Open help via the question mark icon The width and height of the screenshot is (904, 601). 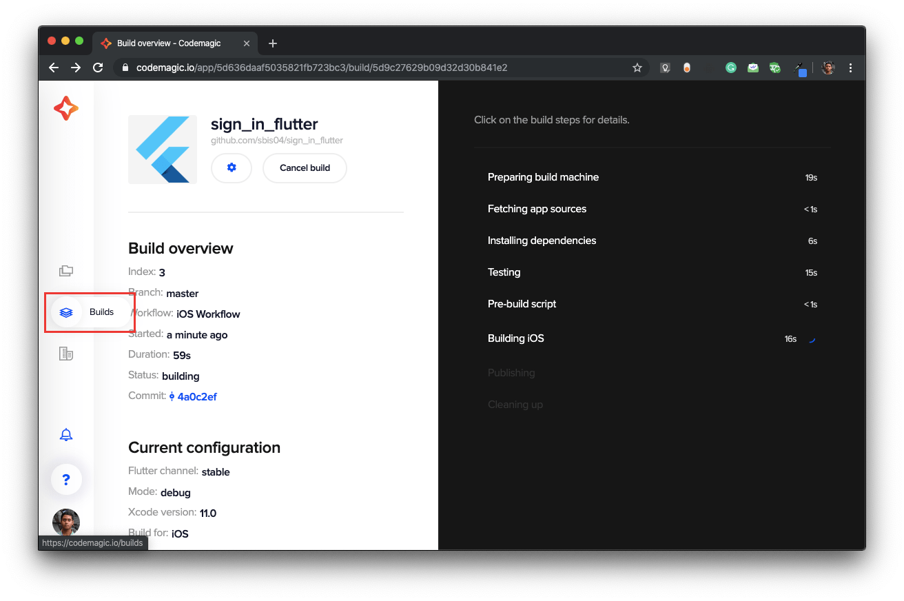(x=65, y=479)
